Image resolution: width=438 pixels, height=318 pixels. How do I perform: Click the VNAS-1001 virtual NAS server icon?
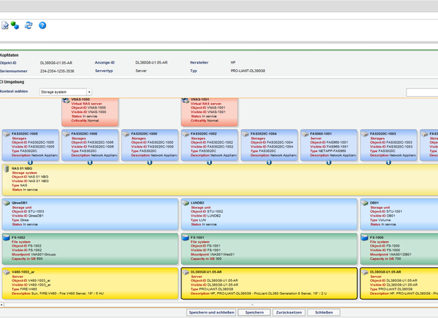(185, 100)
